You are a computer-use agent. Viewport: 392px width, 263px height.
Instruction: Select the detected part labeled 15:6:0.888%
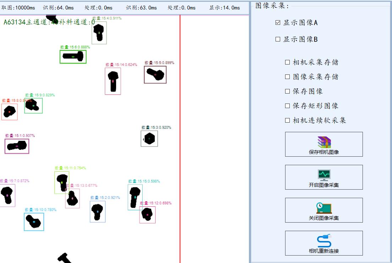pyautogui.click(x=73, y=57)
